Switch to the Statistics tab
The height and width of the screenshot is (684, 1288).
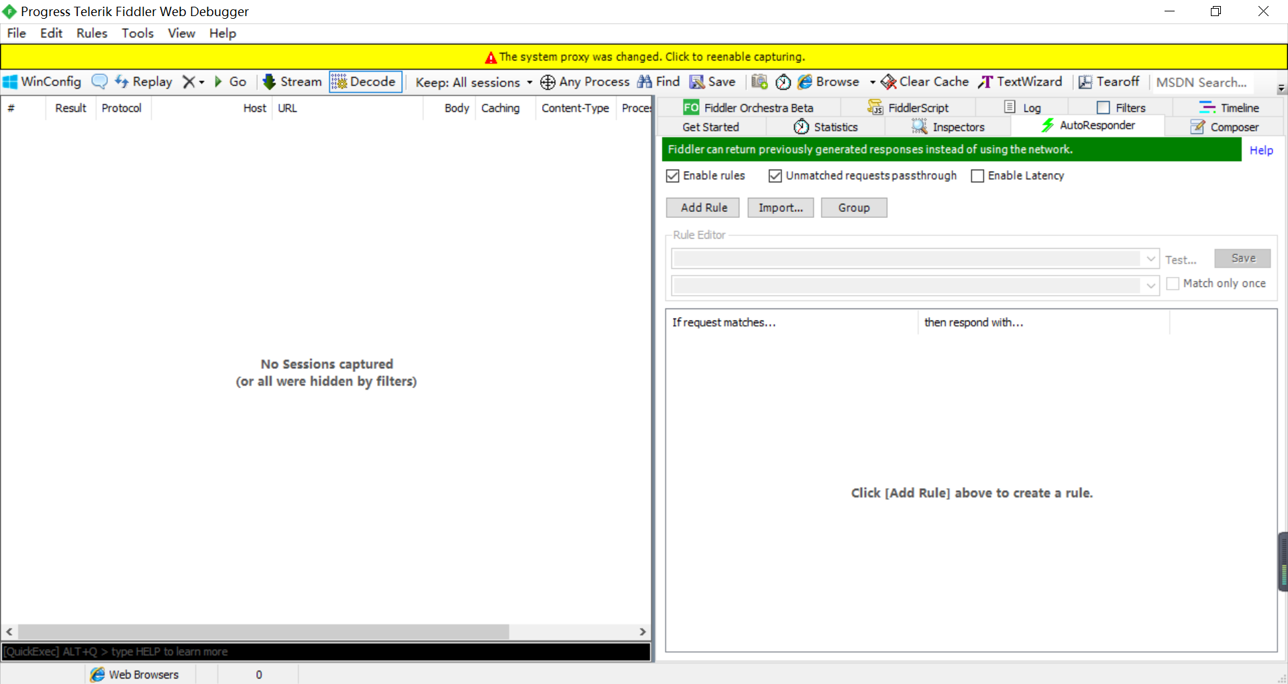pos(826,127)
